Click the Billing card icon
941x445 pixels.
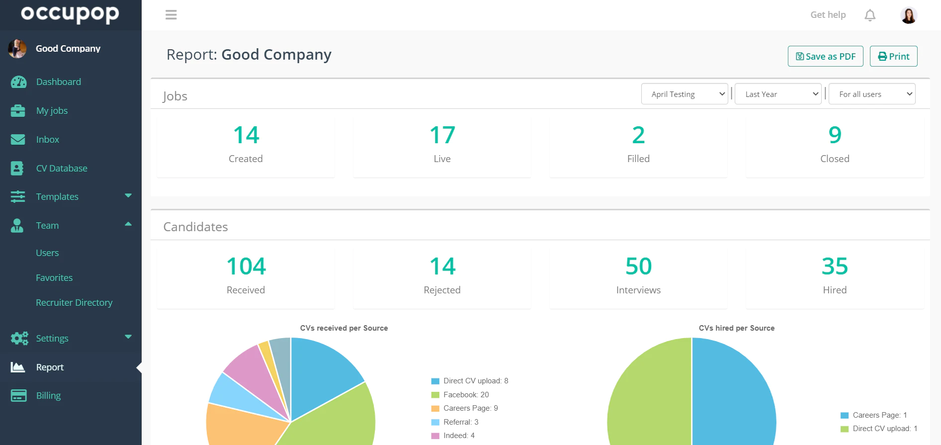click(19, 396)
